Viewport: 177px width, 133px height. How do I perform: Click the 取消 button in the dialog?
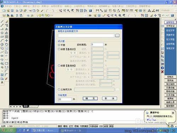109,99
